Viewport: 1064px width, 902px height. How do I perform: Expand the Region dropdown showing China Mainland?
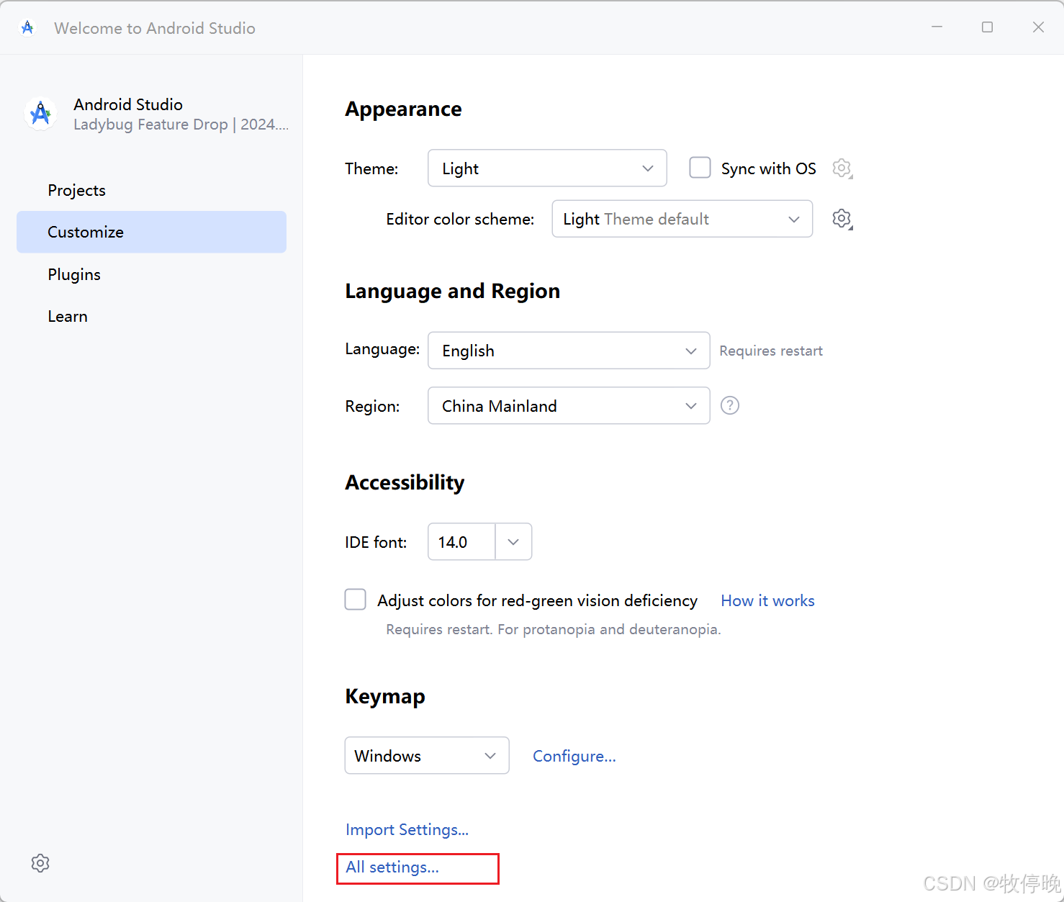(569, 405)
